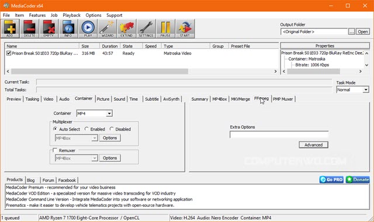The width and height of the screenshot is (374, 222).
Task: Switch to the MKVMerge tab
Action: [x=240, y=99]
